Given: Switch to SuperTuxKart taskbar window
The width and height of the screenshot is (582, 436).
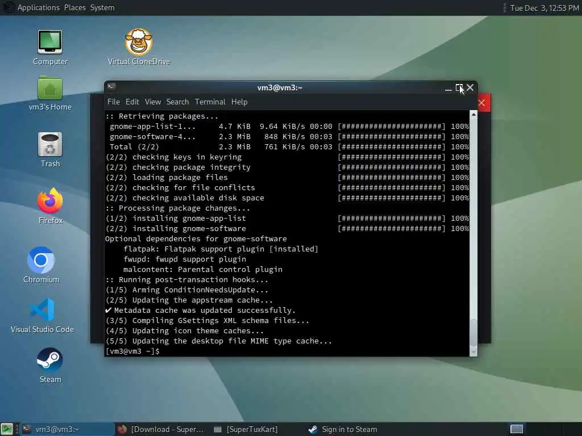Looking at the screenshot, I should click(247, 429).
